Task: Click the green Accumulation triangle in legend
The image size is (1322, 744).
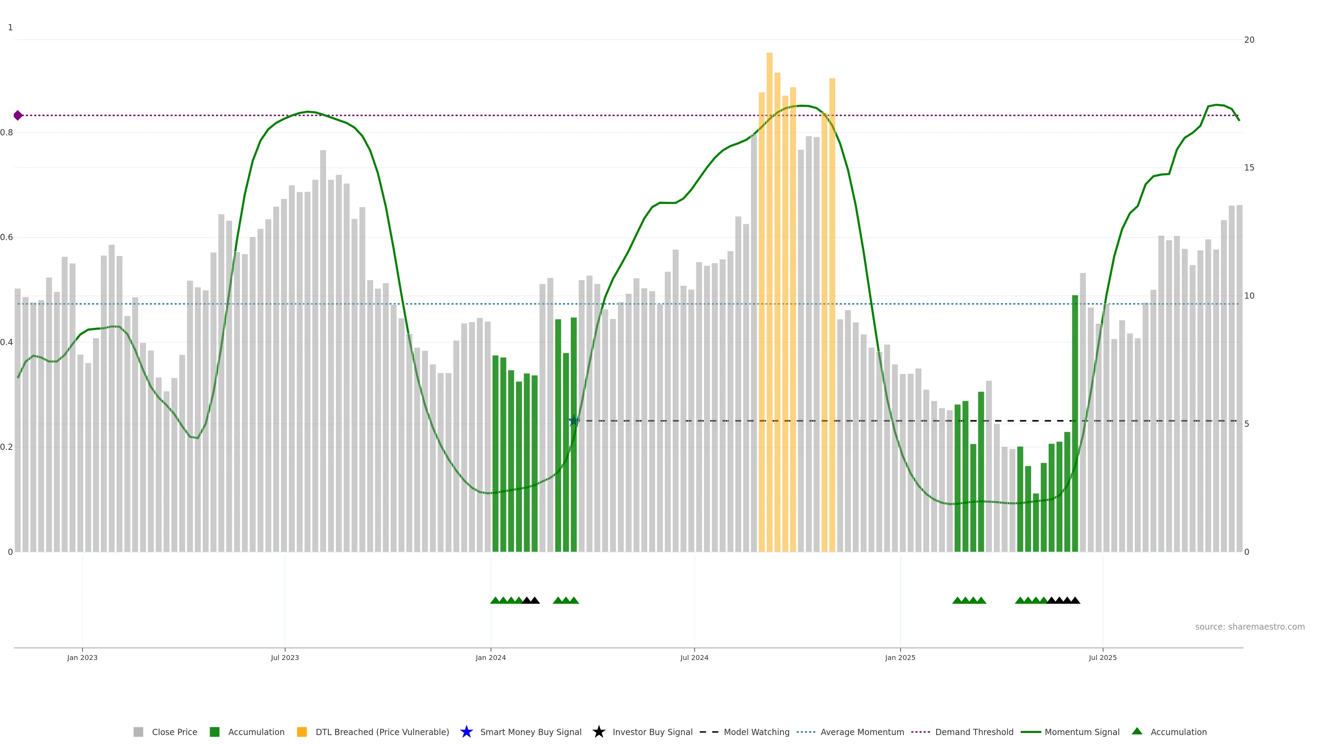Action: [x=1137, y=731]
